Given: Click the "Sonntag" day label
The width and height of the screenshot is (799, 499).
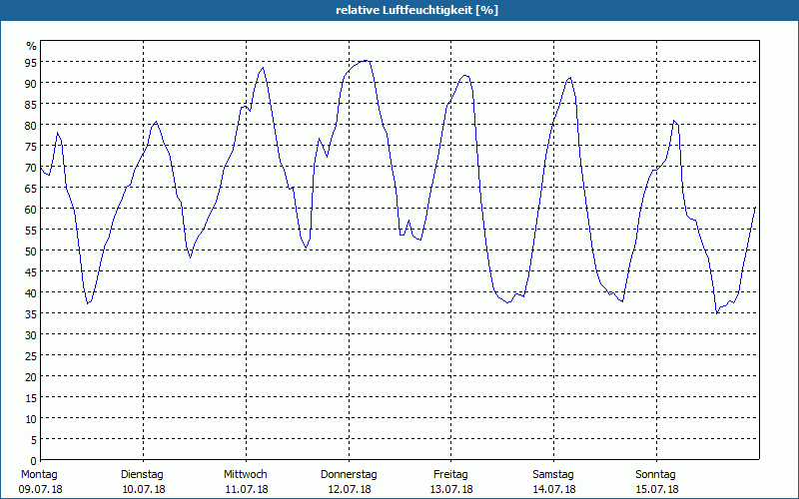Looking at the screenshot, I should pos(656,474).
